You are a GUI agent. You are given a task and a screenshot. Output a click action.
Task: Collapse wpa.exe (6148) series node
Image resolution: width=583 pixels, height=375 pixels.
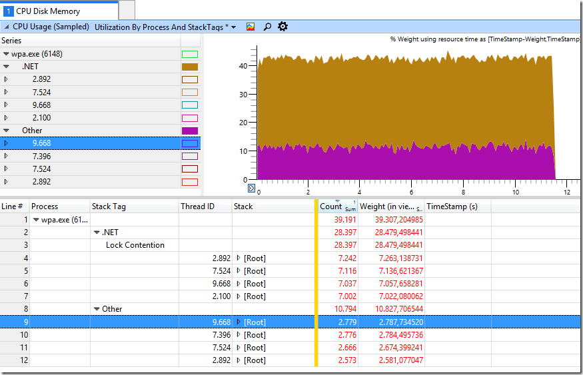point(6,54)
